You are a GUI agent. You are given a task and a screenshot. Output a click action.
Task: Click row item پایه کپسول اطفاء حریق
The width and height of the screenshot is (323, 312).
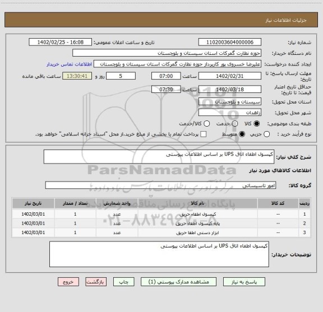tap(197, 223)
